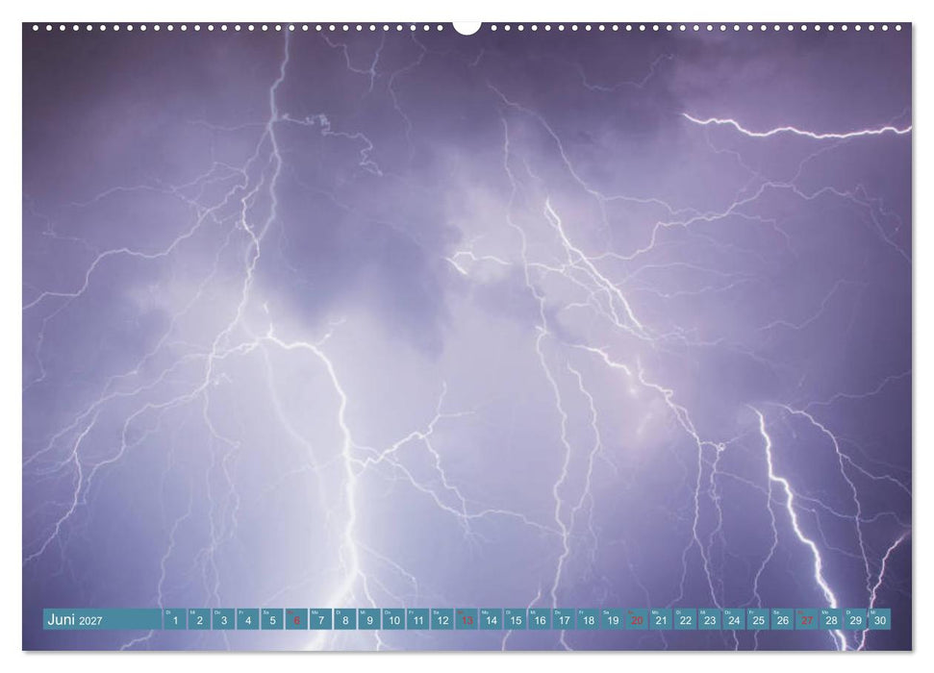Screen dimensions: 934x673
Task: Select day 18 in the date strip
Action: point(589,619)
